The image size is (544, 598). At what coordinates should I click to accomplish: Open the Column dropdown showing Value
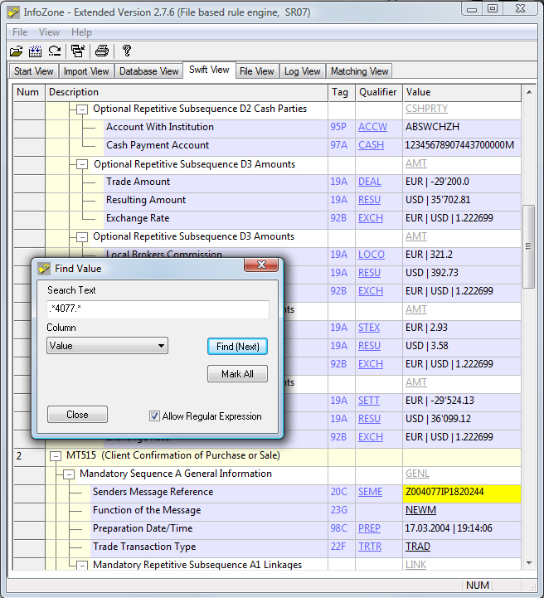coord(107,346)
